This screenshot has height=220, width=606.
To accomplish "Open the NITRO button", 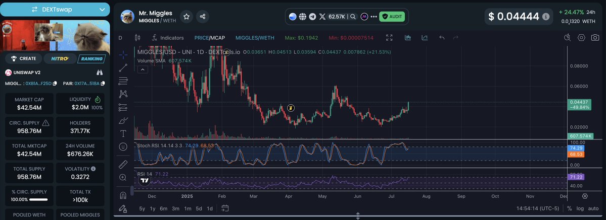I will [x=60, y=58].
